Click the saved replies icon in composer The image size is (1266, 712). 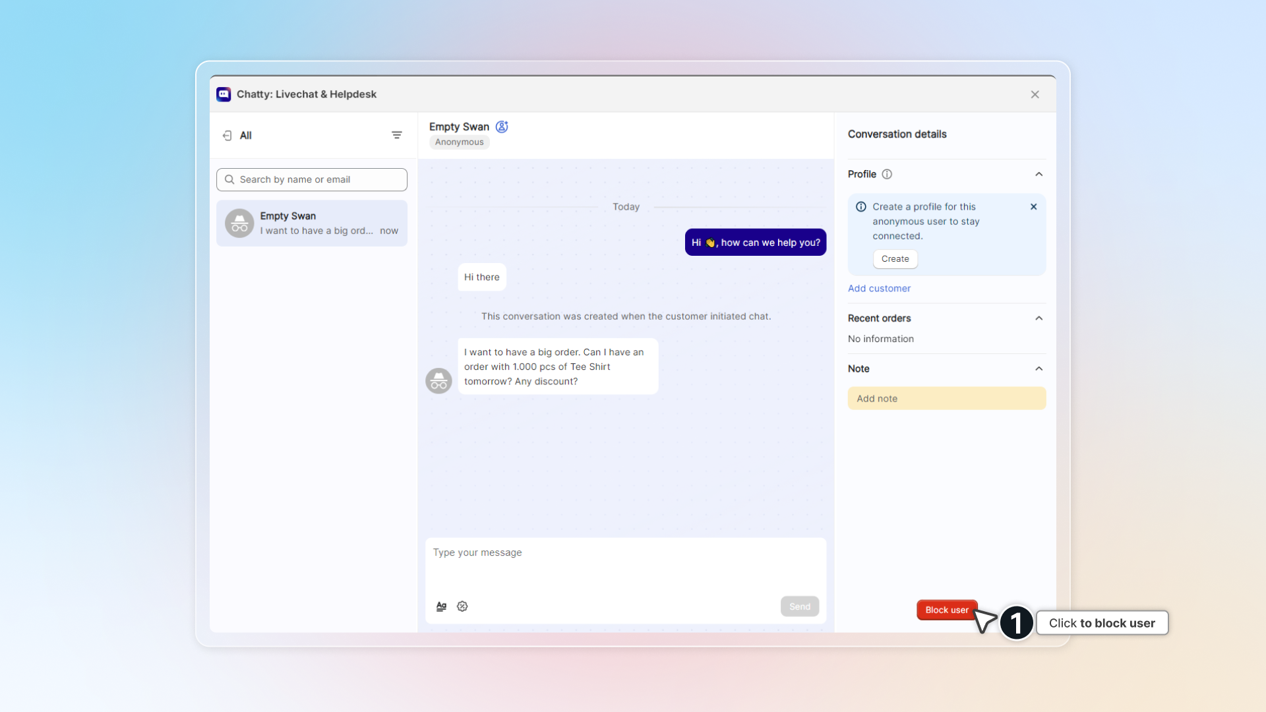(462, 607)
